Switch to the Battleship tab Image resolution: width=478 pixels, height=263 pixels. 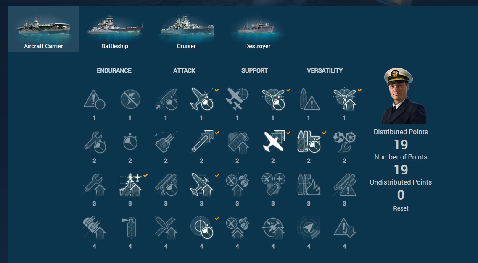[x=115, y=29]
